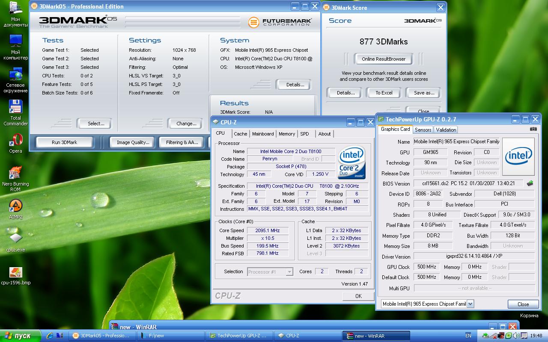
Task: Click Details... in the 3DMark Score window
Action: click(x=345, y=93)
